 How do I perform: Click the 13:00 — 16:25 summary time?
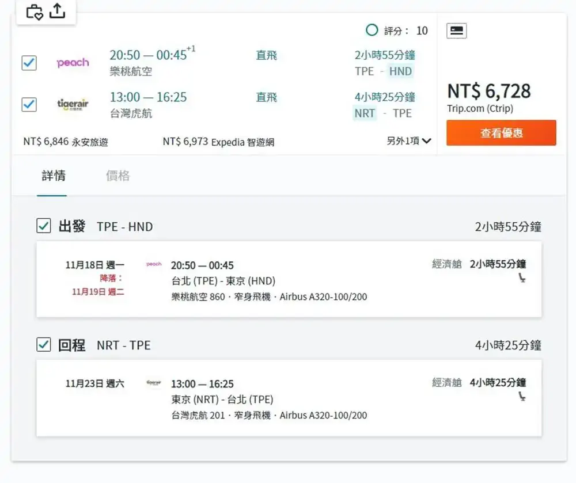[x=149, y=97]
